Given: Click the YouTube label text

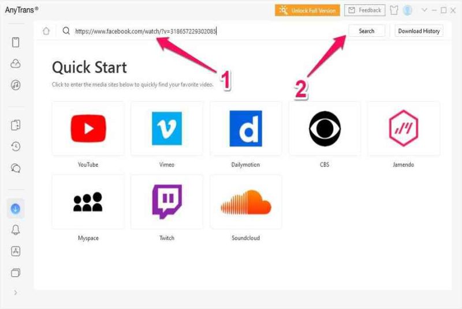Looking at the screenshot, I should [x=88, y=165].
